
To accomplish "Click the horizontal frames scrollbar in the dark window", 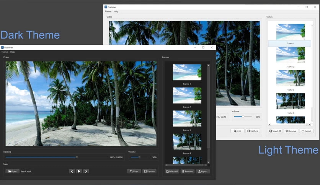I will [x=186, y=165].
